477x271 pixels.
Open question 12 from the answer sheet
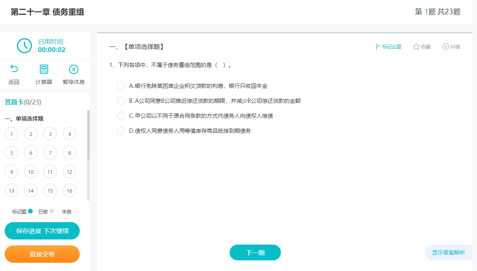pyautogui.click(x=69, y=171)
